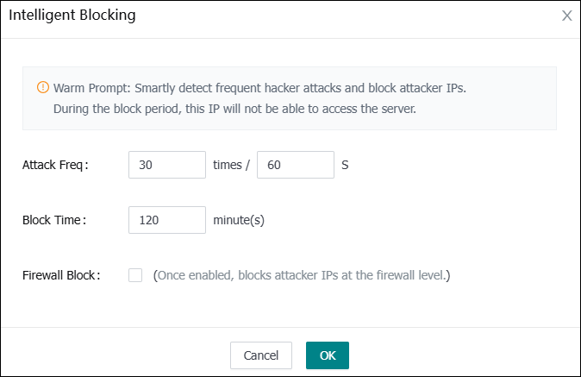Click the orange Warm Prompt warning icon
The height and width of the screenshot is (377, 581).
43,88
